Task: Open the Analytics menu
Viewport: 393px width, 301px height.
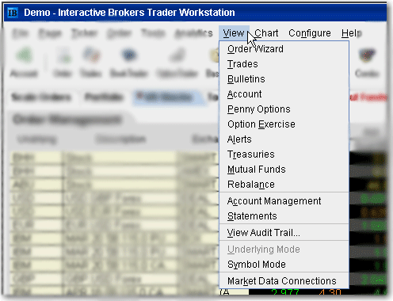Action: click(194, 33)
